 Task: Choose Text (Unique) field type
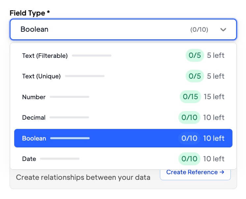(x=123, y=76)
